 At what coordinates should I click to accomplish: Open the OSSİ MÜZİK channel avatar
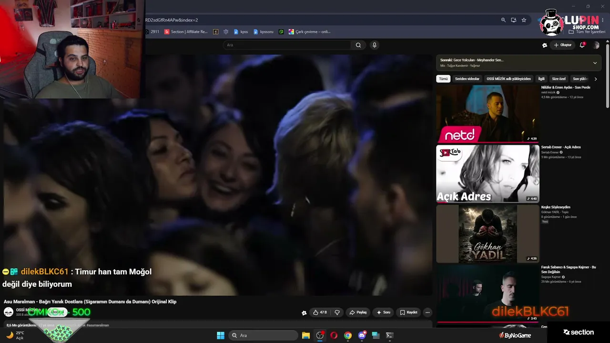pos(9,312)
